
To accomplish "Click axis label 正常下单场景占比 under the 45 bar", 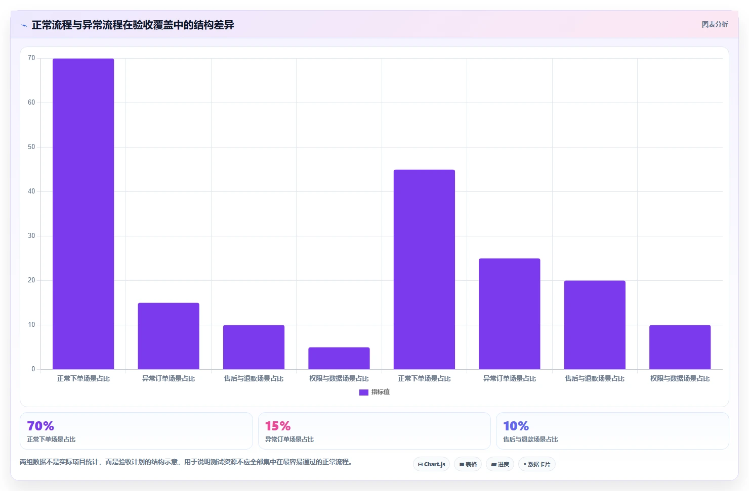I will [424, 378].
